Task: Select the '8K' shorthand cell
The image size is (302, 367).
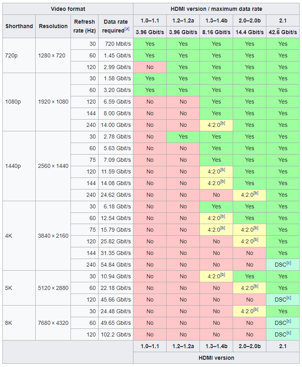Action: (19, 323)
